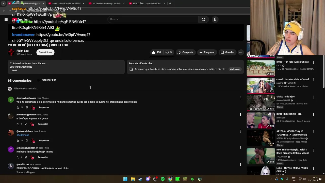The image size is (325, 183).
Task: Open the cuando termine el día w/ vahel video
Action: tap(292, 79)
